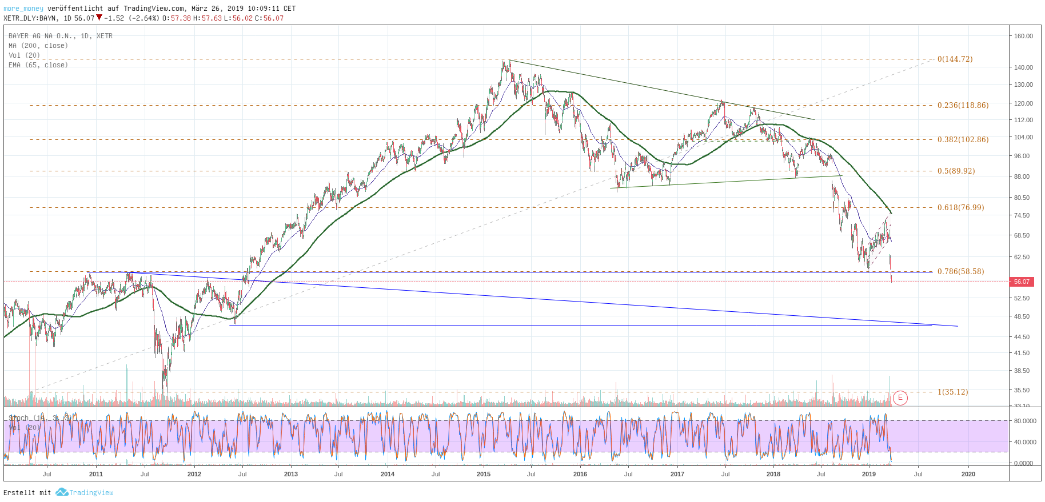Select the MA (200, close) indicator legend
This screenshot has height=502, width=1045.
click(38, 46)
